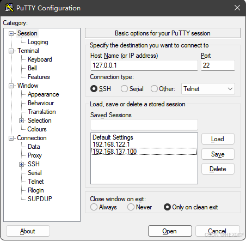Delete the selected saved session
246x241 pixels.
click(x=218, y=169)
